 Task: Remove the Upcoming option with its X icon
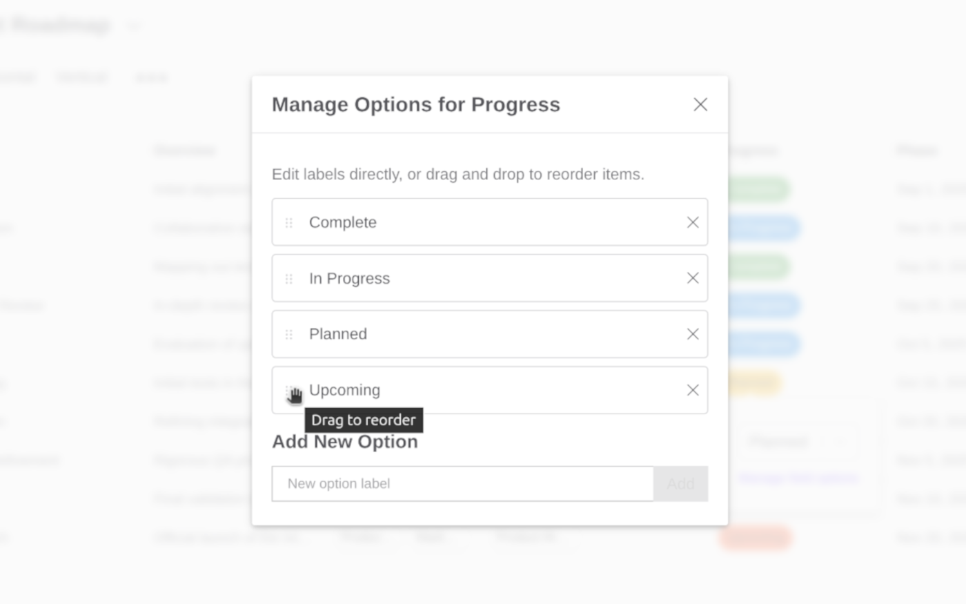693,390
